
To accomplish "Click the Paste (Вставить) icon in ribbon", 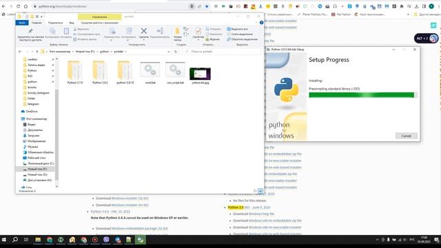I will click(66, 31).
